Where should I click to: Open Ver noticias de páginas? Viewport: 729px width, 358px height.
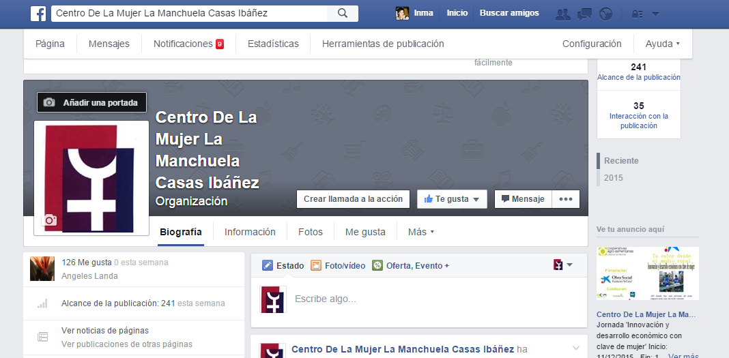pos(105,331)
